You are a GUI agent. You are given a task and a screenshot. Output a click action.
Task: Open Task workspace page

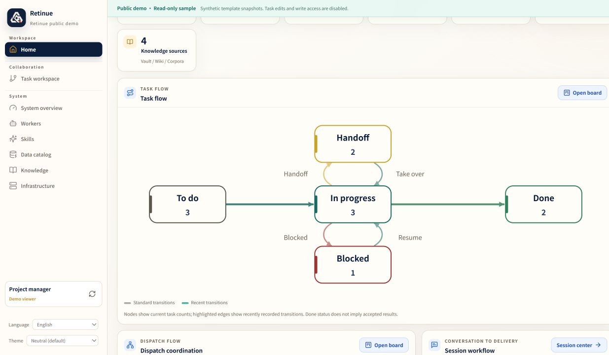click(x=54, y=78)
